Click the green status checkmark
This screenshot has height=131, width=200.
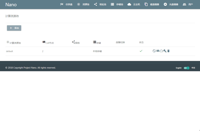click(x=141, y=51)
